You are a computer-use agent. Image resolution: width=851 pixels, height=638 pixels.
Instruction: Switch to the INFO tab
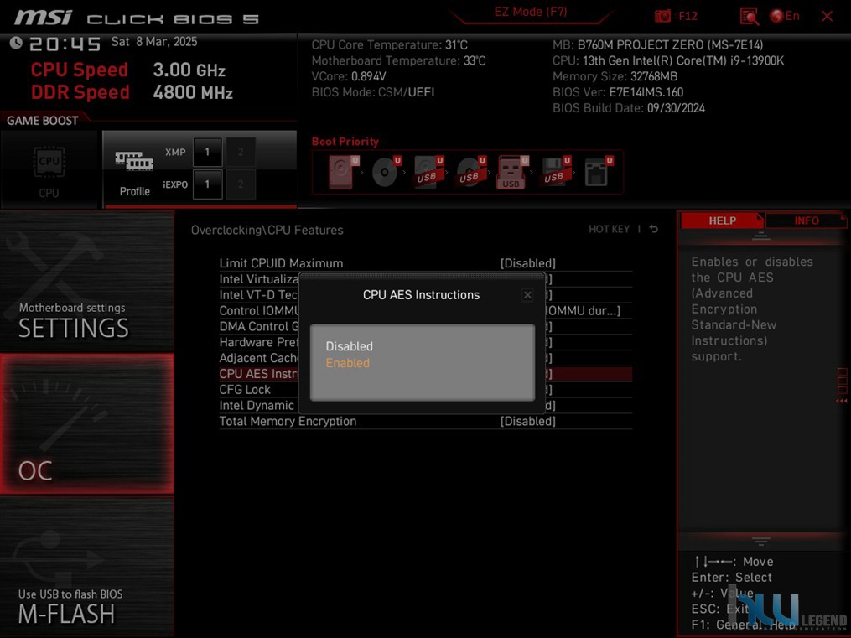pyautogui.click(x=807, y=220)
